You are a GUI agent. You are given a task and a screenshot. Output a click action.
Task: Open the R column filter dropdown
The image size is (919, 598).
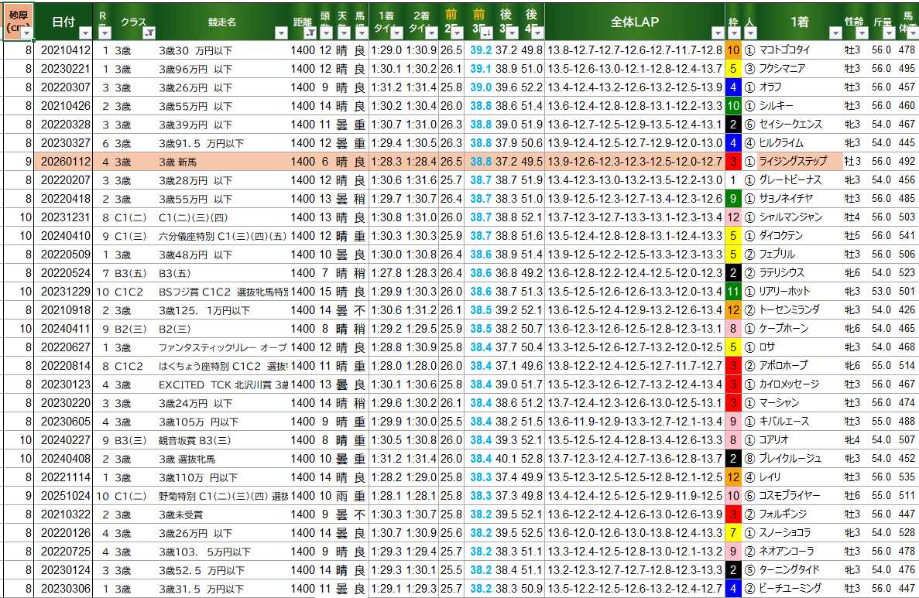[x=105, y=33]
